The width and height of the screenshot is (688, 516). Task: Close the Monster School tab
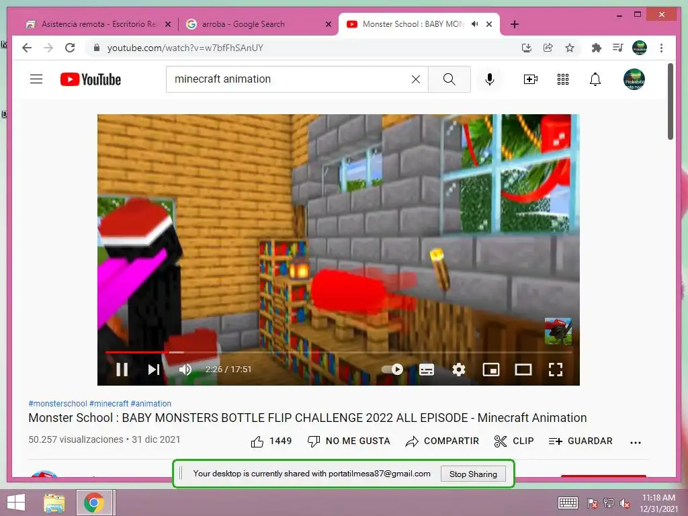pos(489,25)
